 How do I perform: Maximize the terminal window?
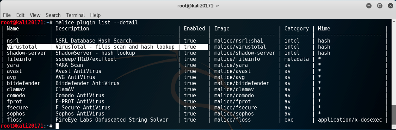point(380,6)
